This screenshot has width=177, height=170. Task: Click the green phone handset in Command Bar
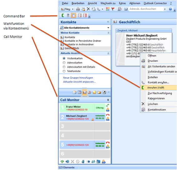point(63,15)
